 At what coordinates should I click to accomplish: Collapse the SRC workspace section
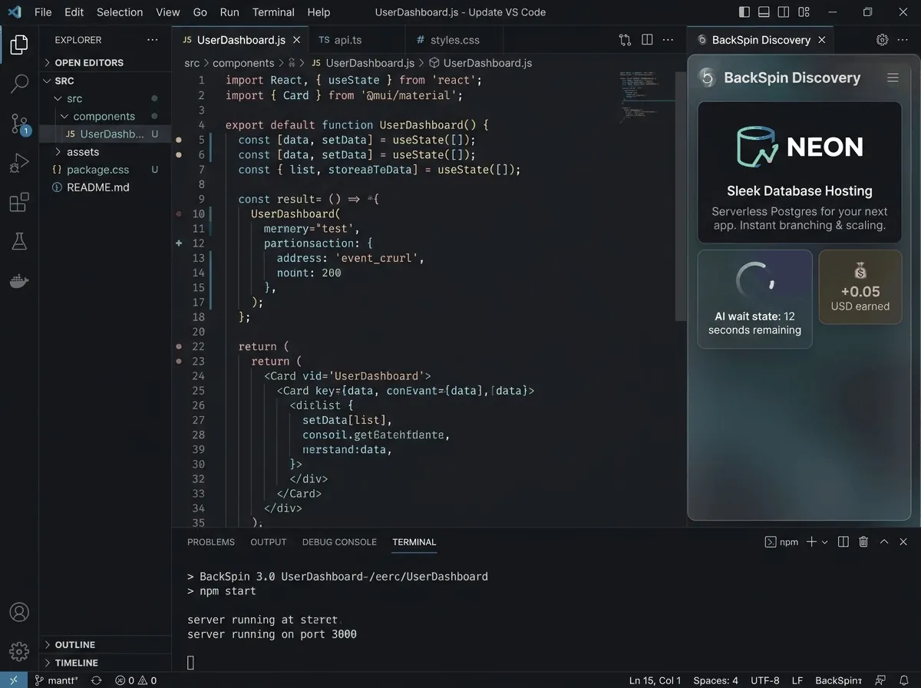pos(105,81)
